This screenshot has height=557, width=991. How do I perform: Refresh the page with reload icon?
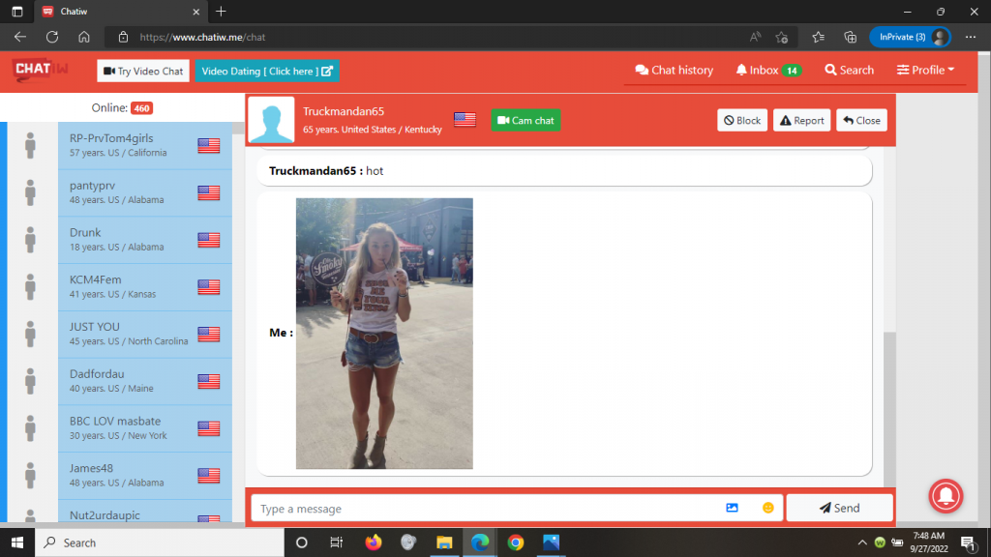52,37
